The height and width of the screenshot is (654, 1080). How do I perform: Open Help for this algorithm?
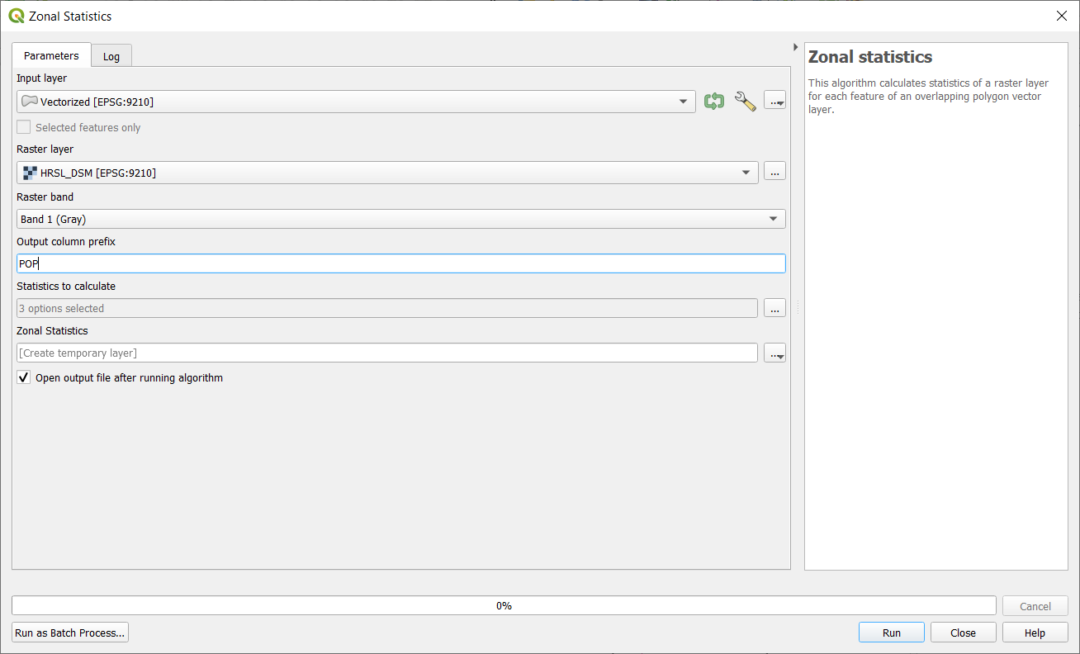tap(1035, 633)
